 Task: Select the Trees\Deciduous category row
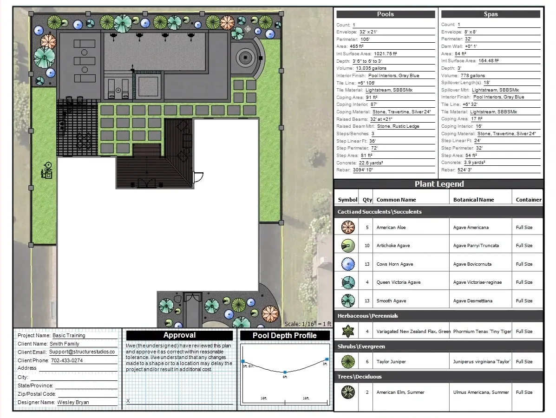438,377
